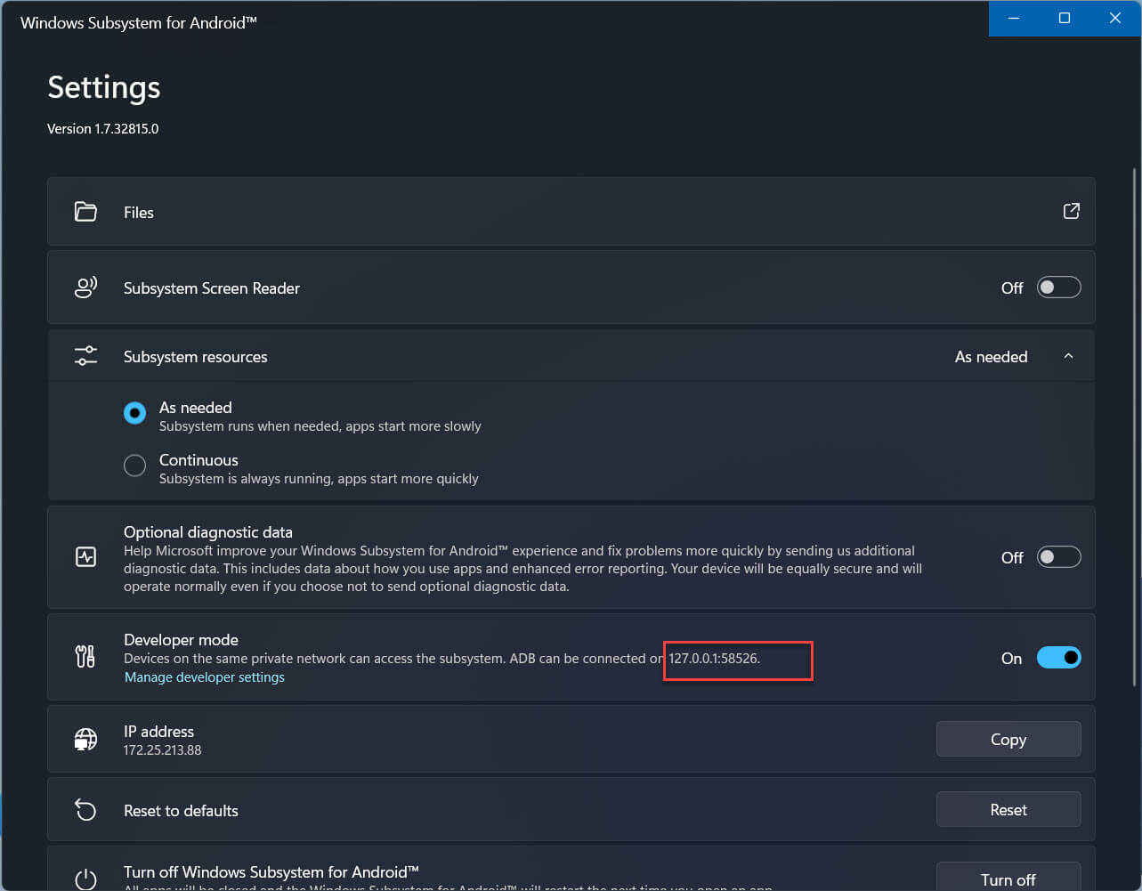Click the Developer mode title text
Screen dimensions: 1142x891
point(181,640)
